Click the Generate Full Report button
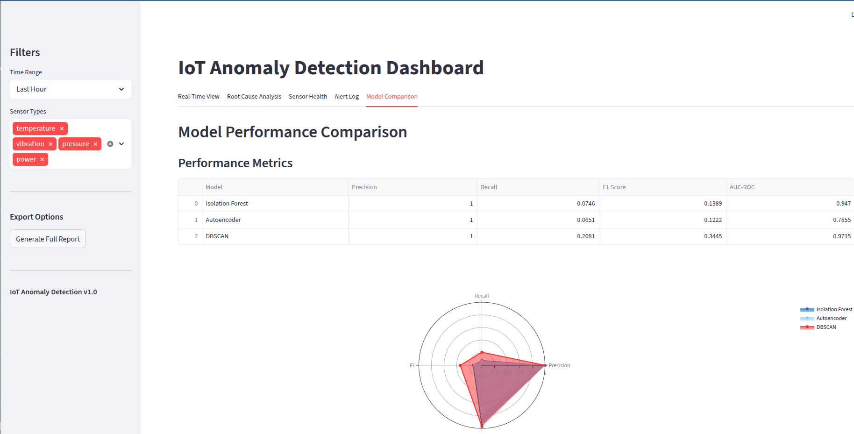Viewport: 854px width, 434px height. click(x=47, y=239)
